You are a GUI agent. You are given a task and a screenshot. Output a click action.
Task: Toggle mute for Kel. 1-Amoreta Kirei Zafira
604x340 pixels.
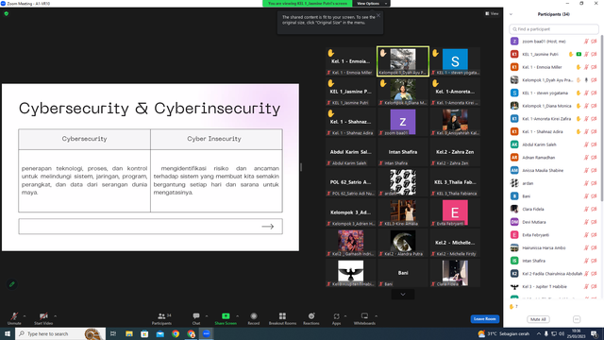[586, 119]
